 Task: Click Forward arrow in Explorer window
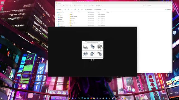click(60, 6)
